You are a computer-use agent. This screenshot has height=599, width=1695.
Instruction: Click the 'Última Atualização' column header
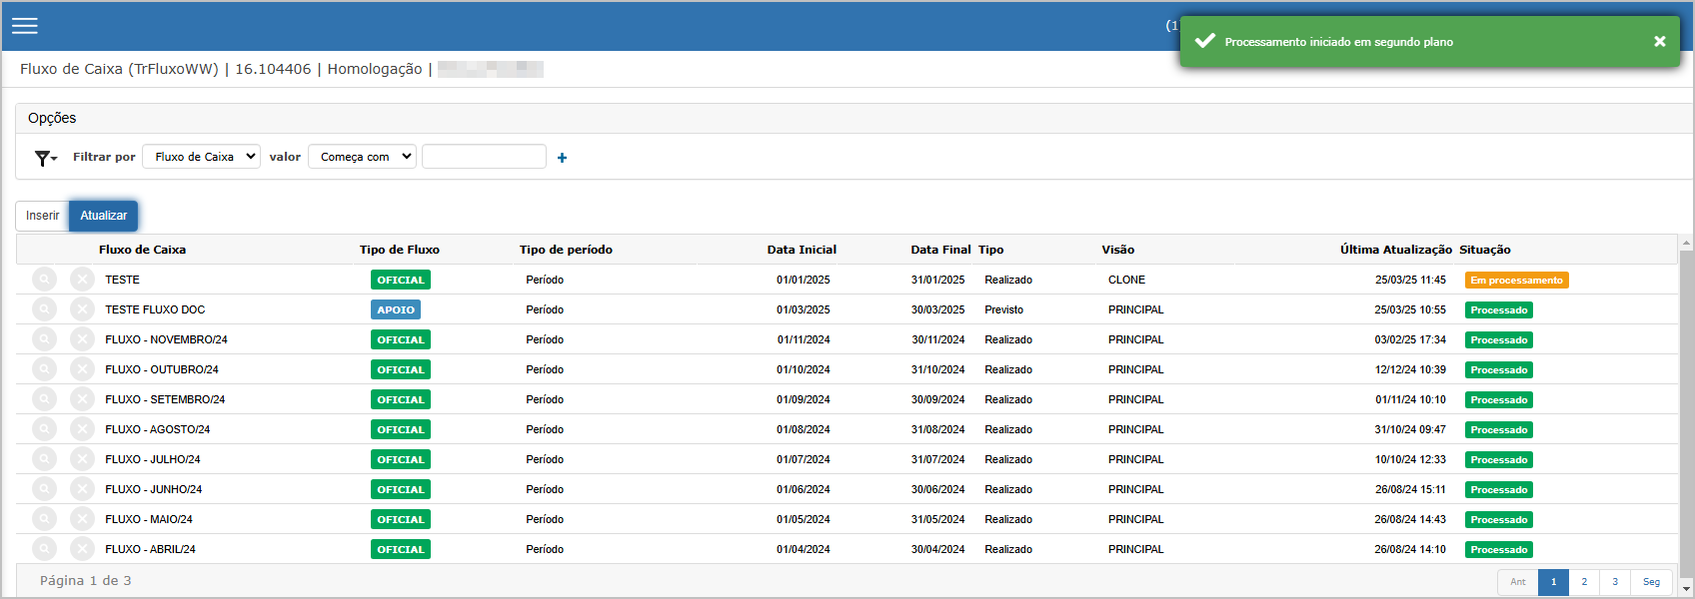[x=1396, y=250]
